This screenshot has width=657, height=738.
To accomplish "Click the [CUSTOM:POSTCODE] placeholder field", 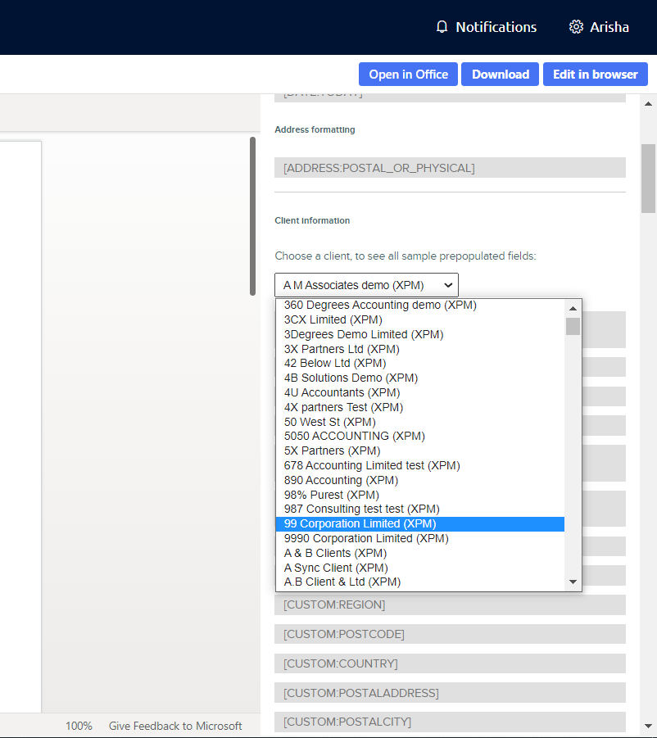I will click(x=450, y=634).
